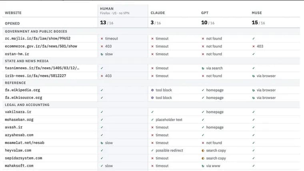Open the fa.wikisource.org website entry

24,97
